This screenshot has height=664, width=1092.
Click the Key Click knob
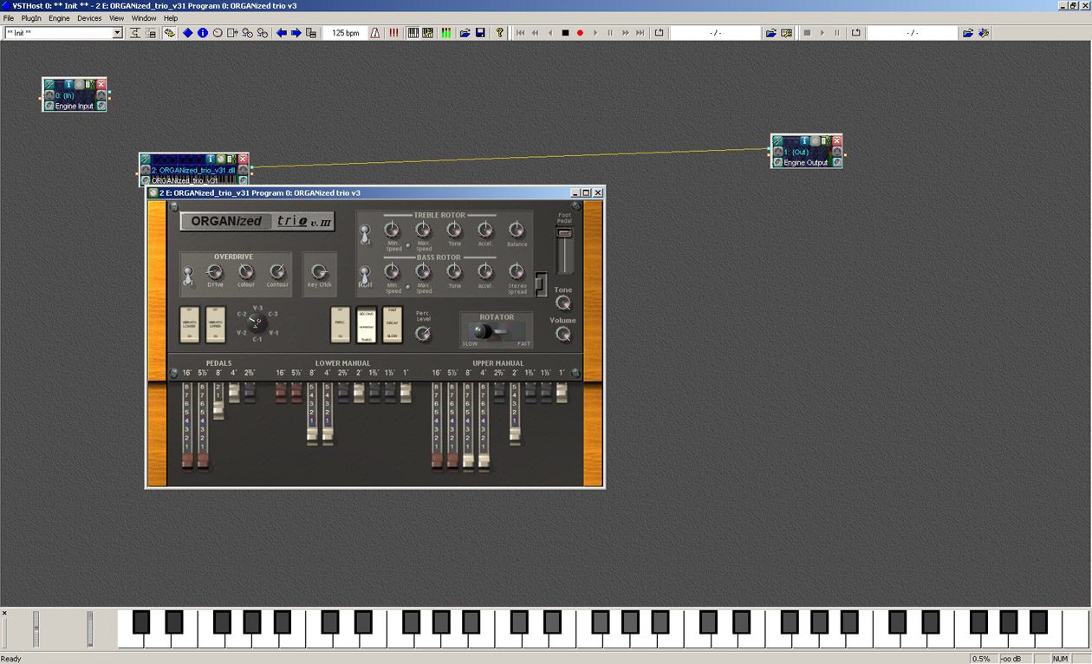319,271
